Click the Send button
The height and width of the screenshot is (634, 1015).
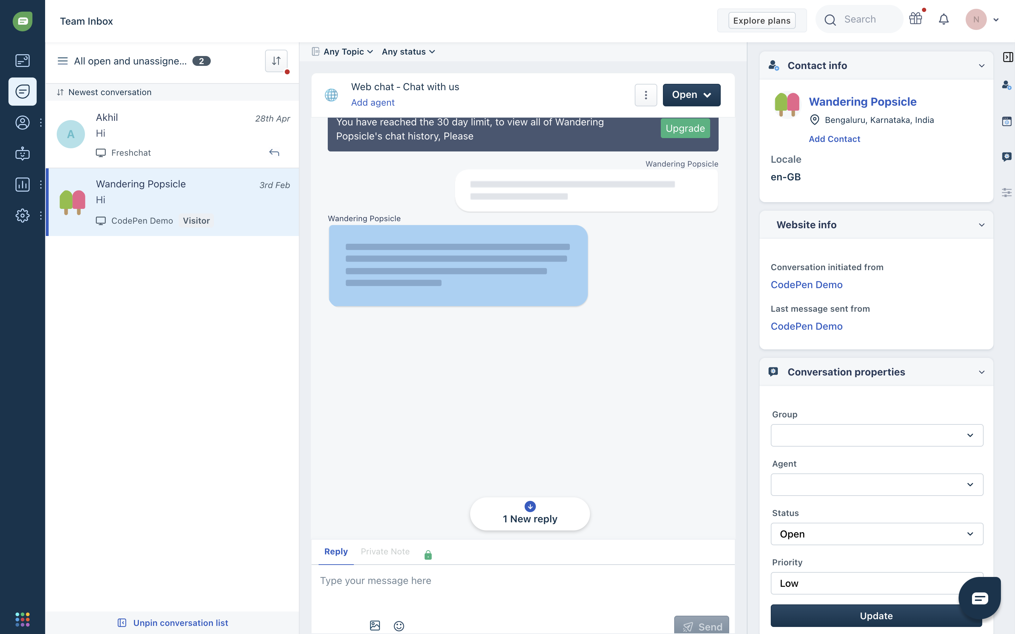[701, 625]
